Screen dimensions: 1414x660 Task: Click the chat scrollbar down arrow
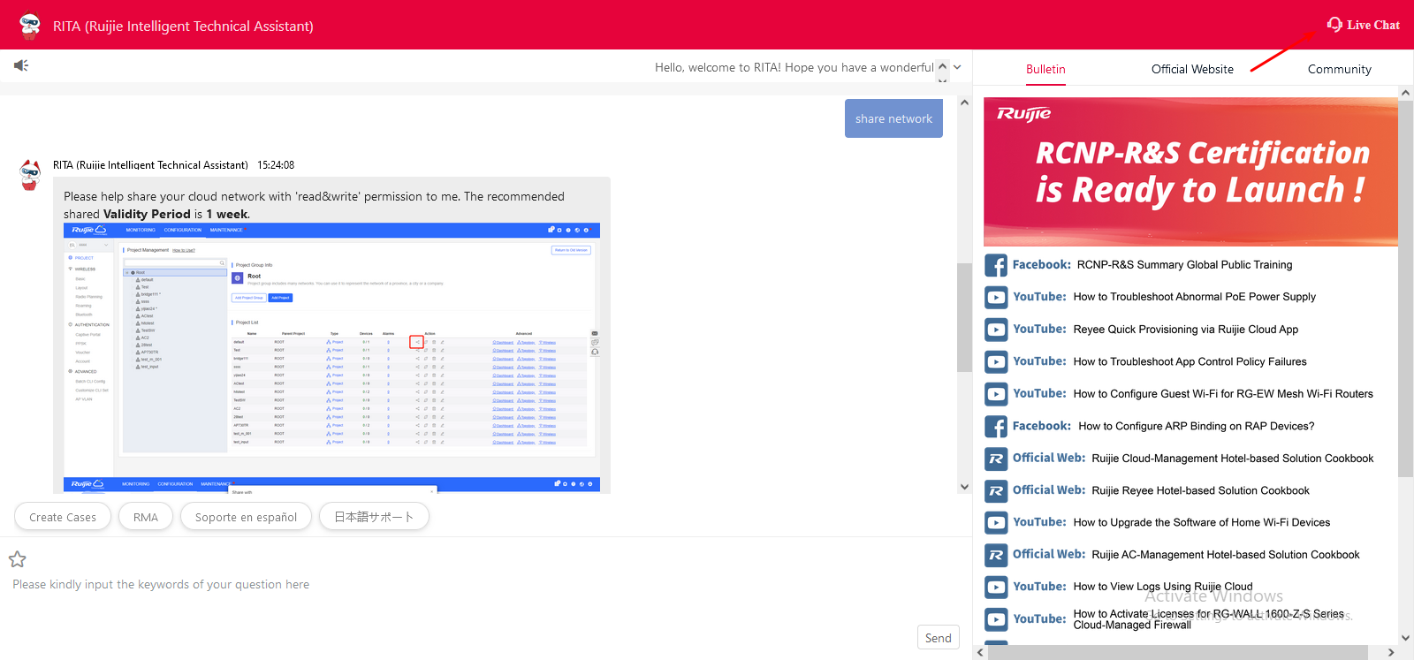tap(964, 486)
